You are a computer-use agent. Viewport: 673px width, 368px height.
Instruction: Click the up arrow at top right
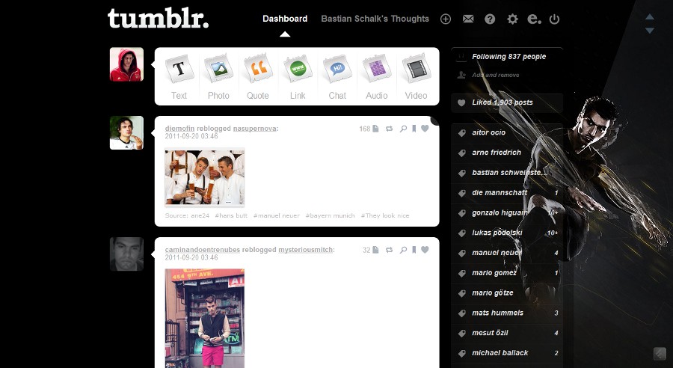[650, 16]
